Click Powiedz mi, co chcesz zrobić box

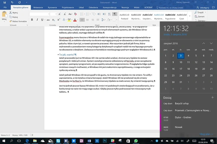click(x=170, y=8)
